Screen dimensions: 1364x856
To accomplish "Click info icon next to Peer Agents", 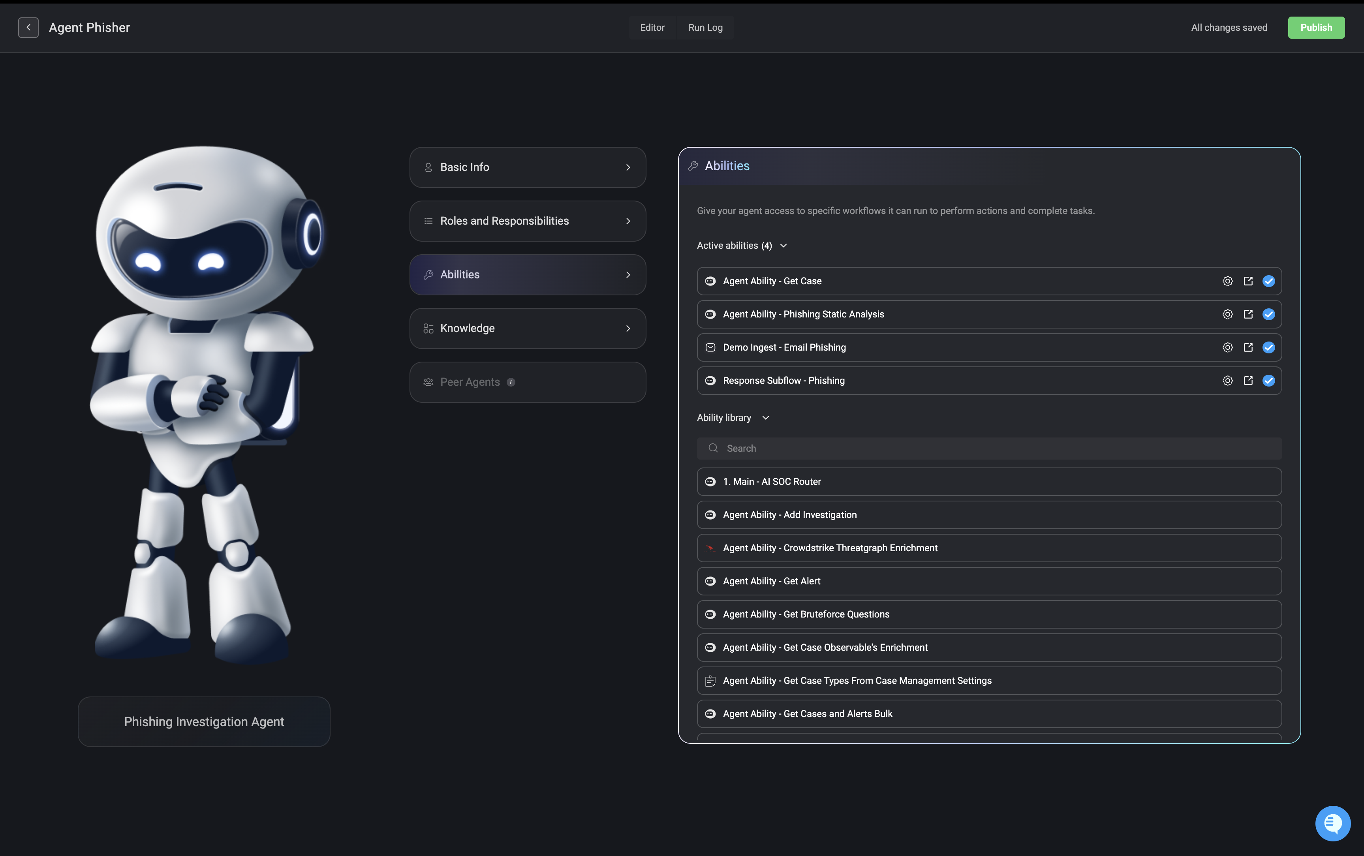I will point(511,382).
